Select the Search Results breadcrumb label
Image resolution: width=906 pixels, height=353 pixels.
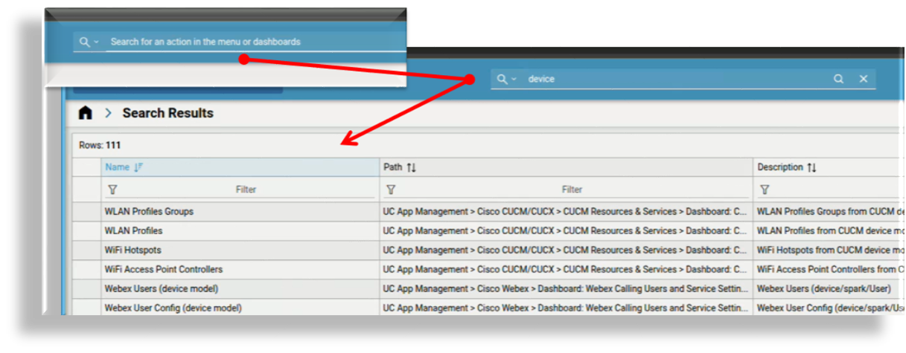point(168,113)
